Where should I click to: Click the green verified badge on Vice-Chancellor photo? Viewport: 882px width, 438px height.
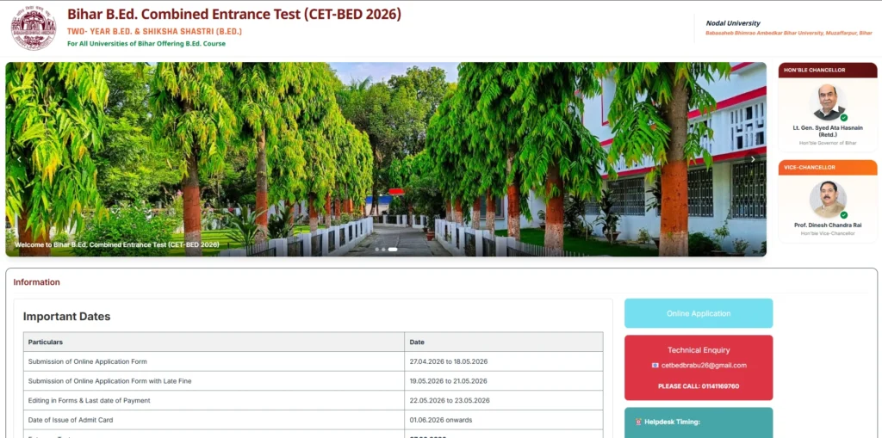843,215
